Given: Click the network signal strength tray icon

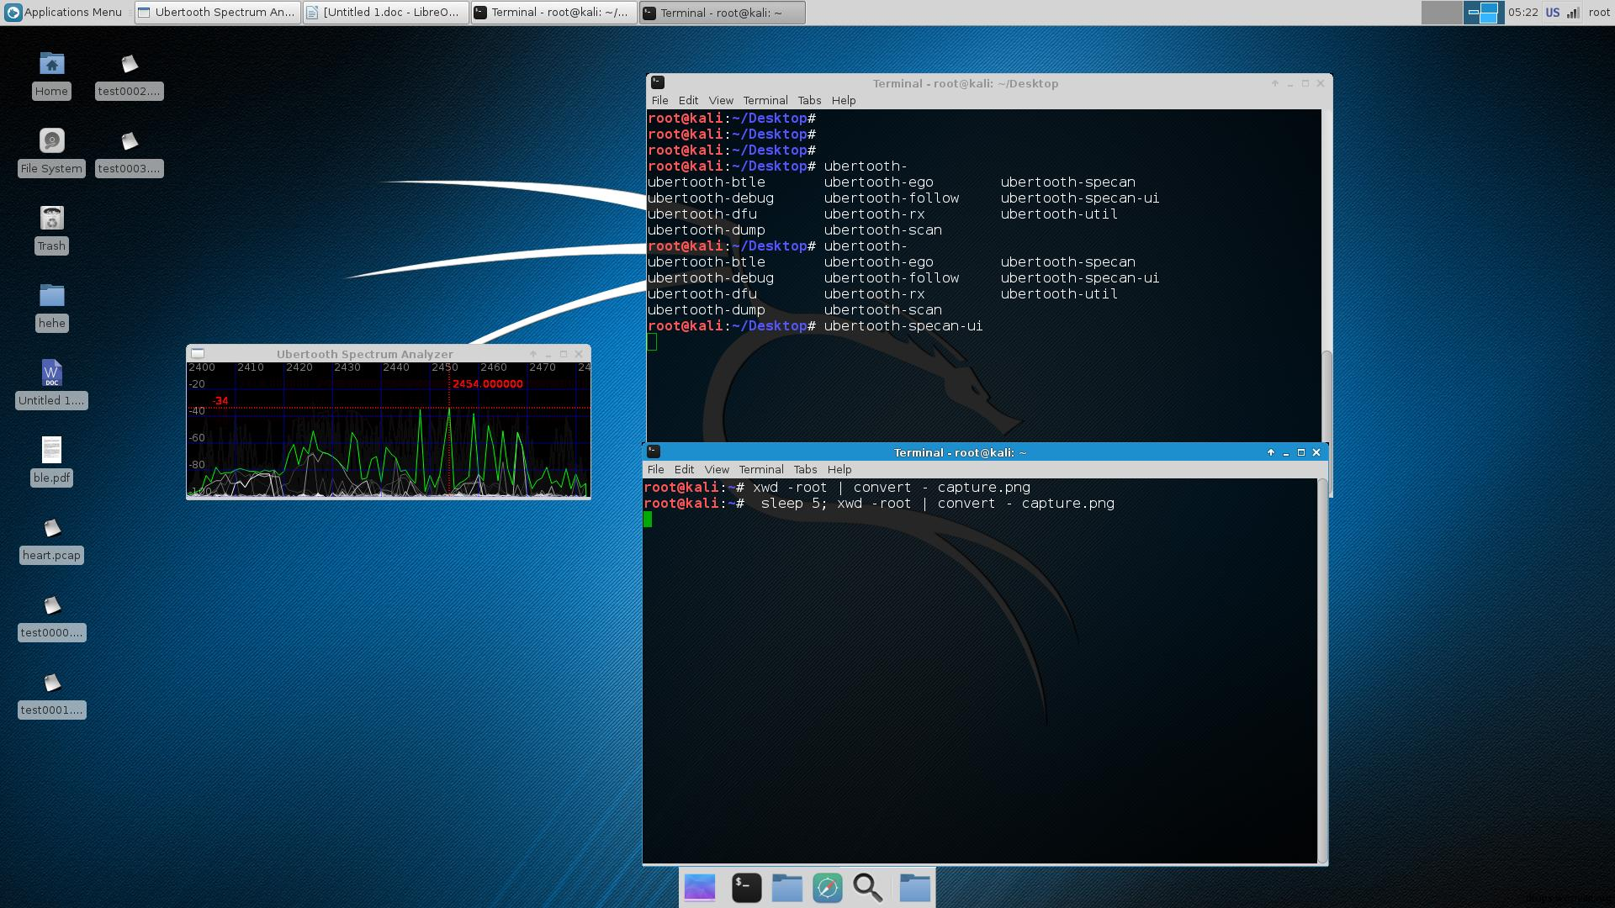Looking at the screenshot, I should (1572, 13).
